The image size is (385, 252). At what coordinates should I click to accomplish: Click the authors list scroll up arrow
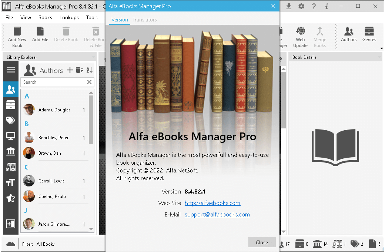91,93
